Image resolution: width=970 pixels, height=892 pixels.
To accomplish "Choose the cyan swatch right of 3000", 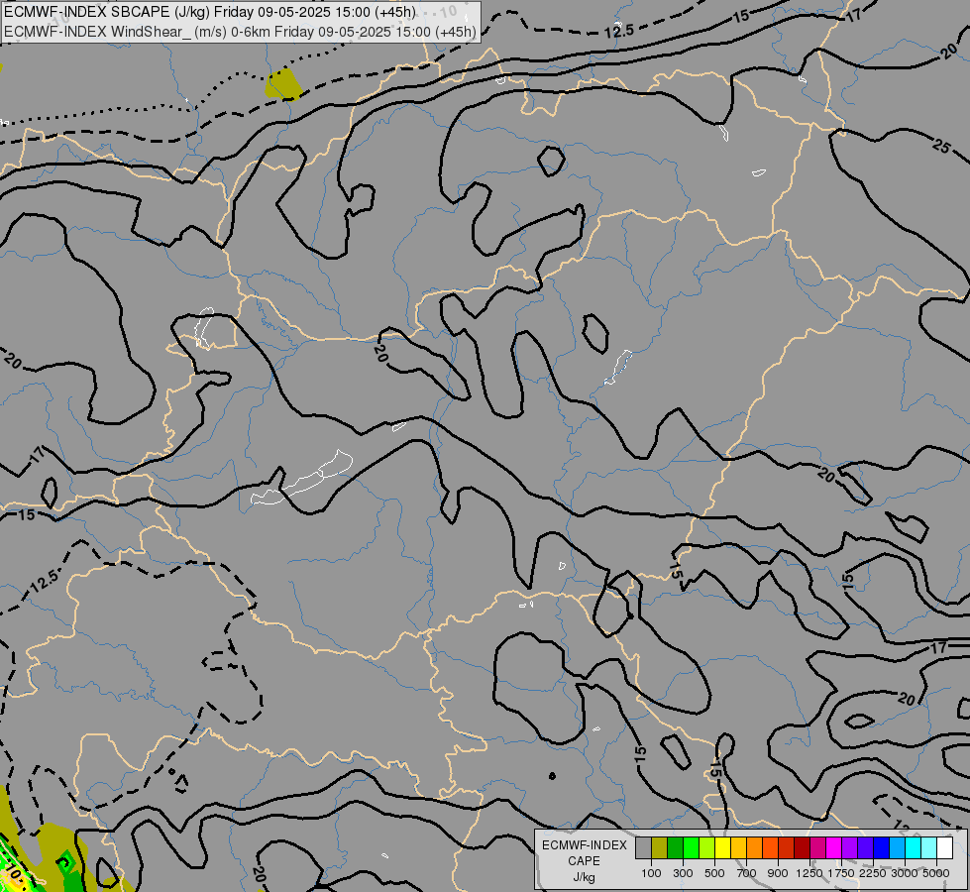I will (914, 848).
